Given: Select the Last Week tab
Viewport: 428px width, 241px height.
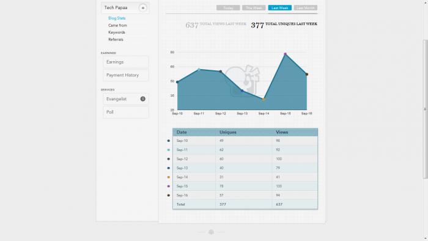Looking at the screenshot, I should click(280, 8).
